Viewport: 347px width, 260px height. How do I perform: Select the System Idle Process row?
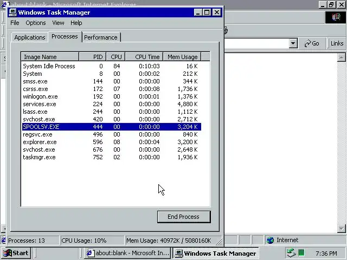tap(112, 66)
